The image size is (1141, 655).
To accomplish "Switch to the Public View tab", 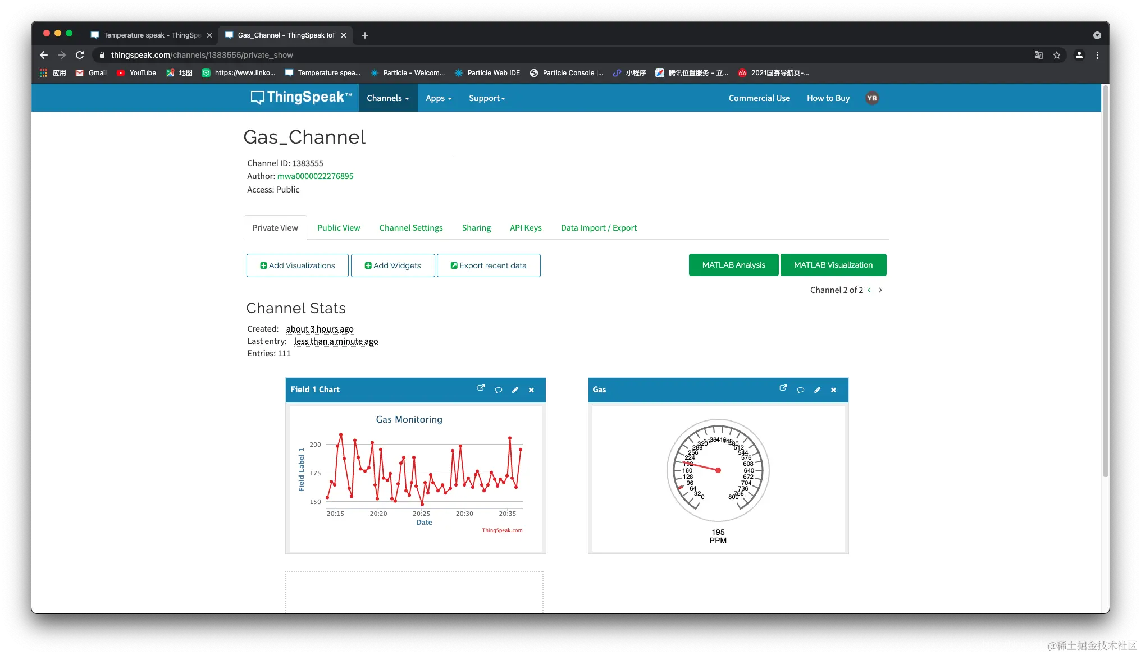I will pyautogui.click(x=339, y=228).
